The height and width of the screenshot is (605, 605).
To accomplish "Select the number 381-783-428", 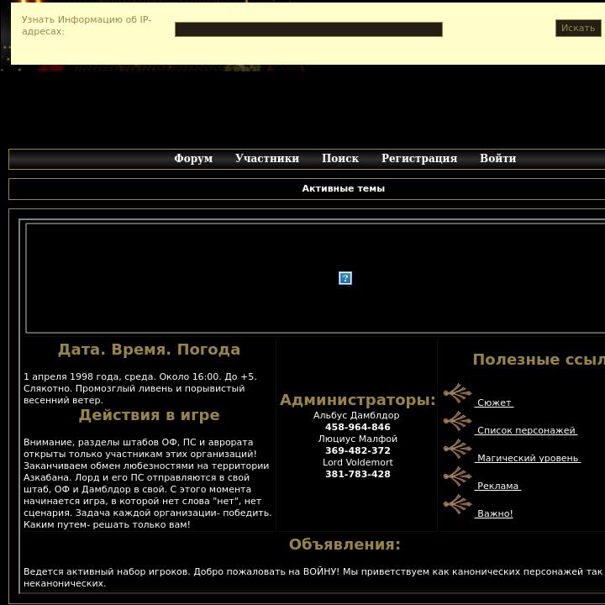I will coord(358,474).
